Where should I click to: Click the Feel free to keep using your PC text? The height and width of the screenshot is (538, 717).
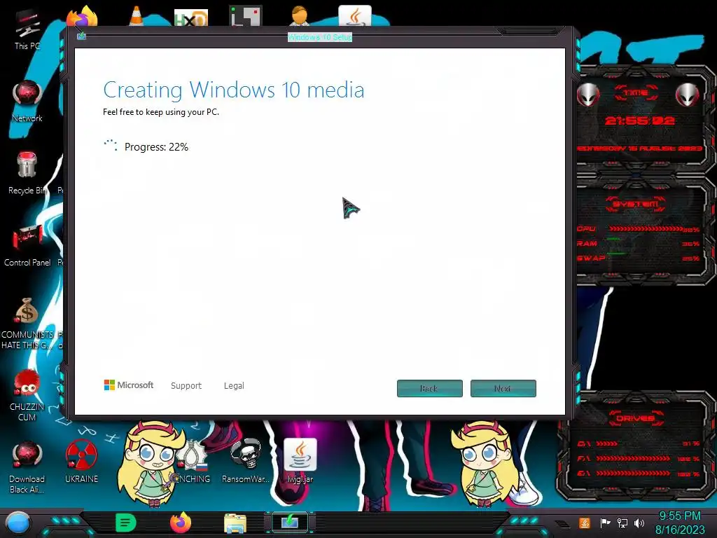[x=161, y=112]
